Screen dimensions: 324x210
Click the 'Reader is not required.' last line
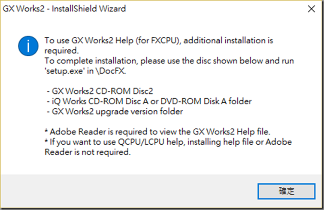click(x=88, y=152)
